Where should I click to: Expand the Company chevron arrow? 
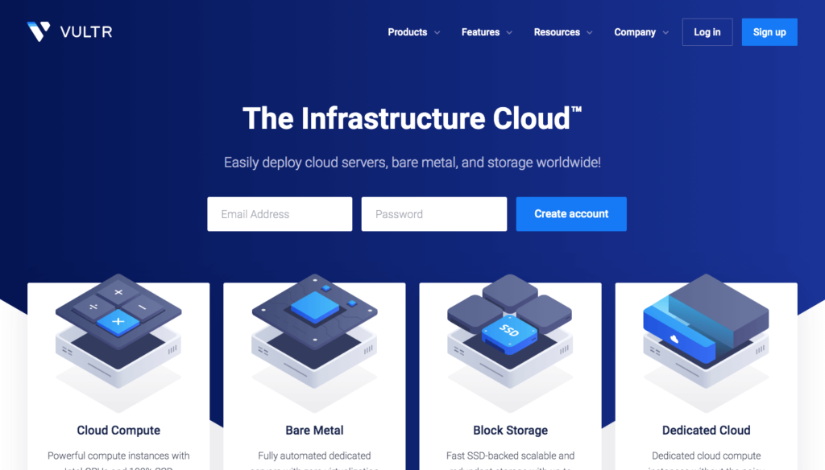665,33
